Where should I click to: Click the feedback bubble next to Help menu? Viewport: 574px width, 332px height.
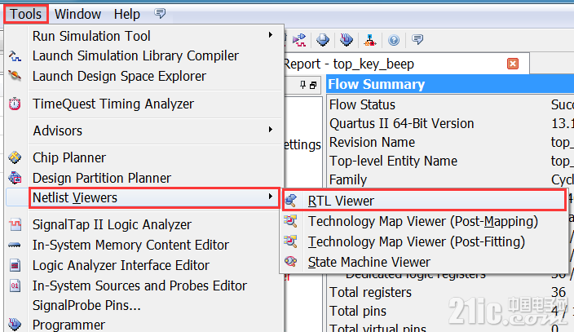[x=160, y=14]
